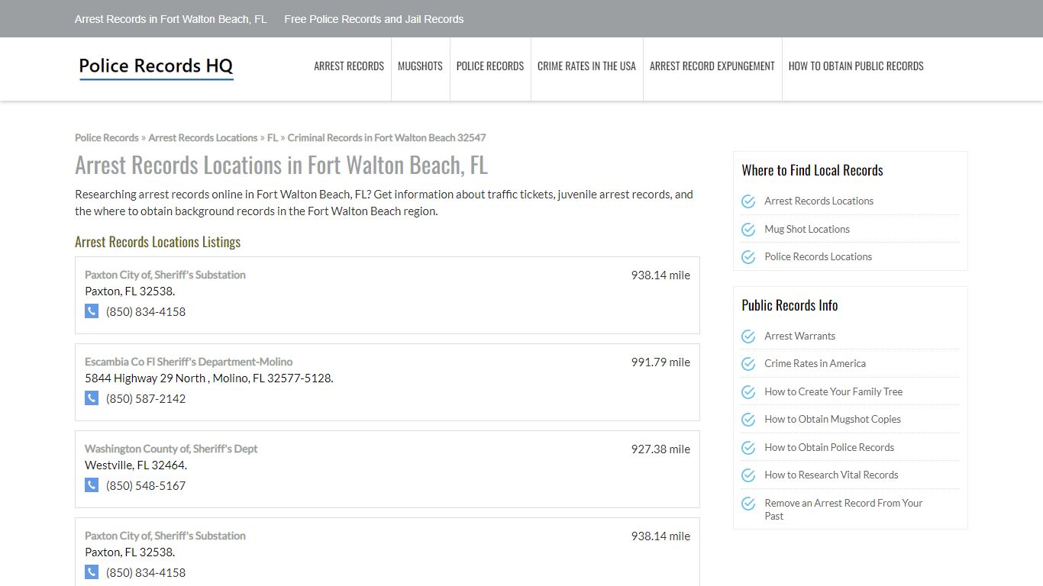Click checkmark icon next to Police Records Locations
The image size is (1043, 586).
click(x=748, y=257)
